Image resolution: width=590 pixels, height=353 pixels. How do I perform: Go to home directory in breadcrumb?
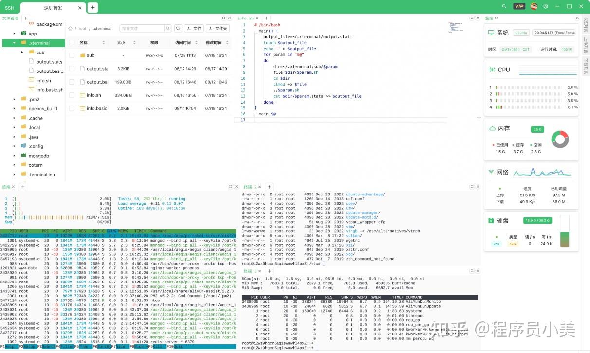click(71, 29)
